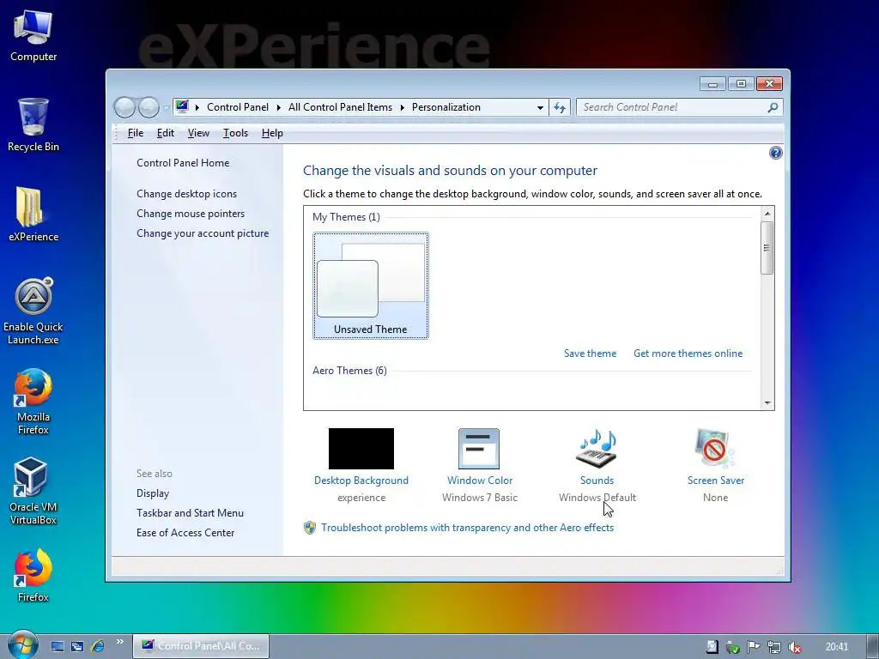Click the Aero Themes (6) group header
The width and height of the screenshot is (879, 659).
349,371
